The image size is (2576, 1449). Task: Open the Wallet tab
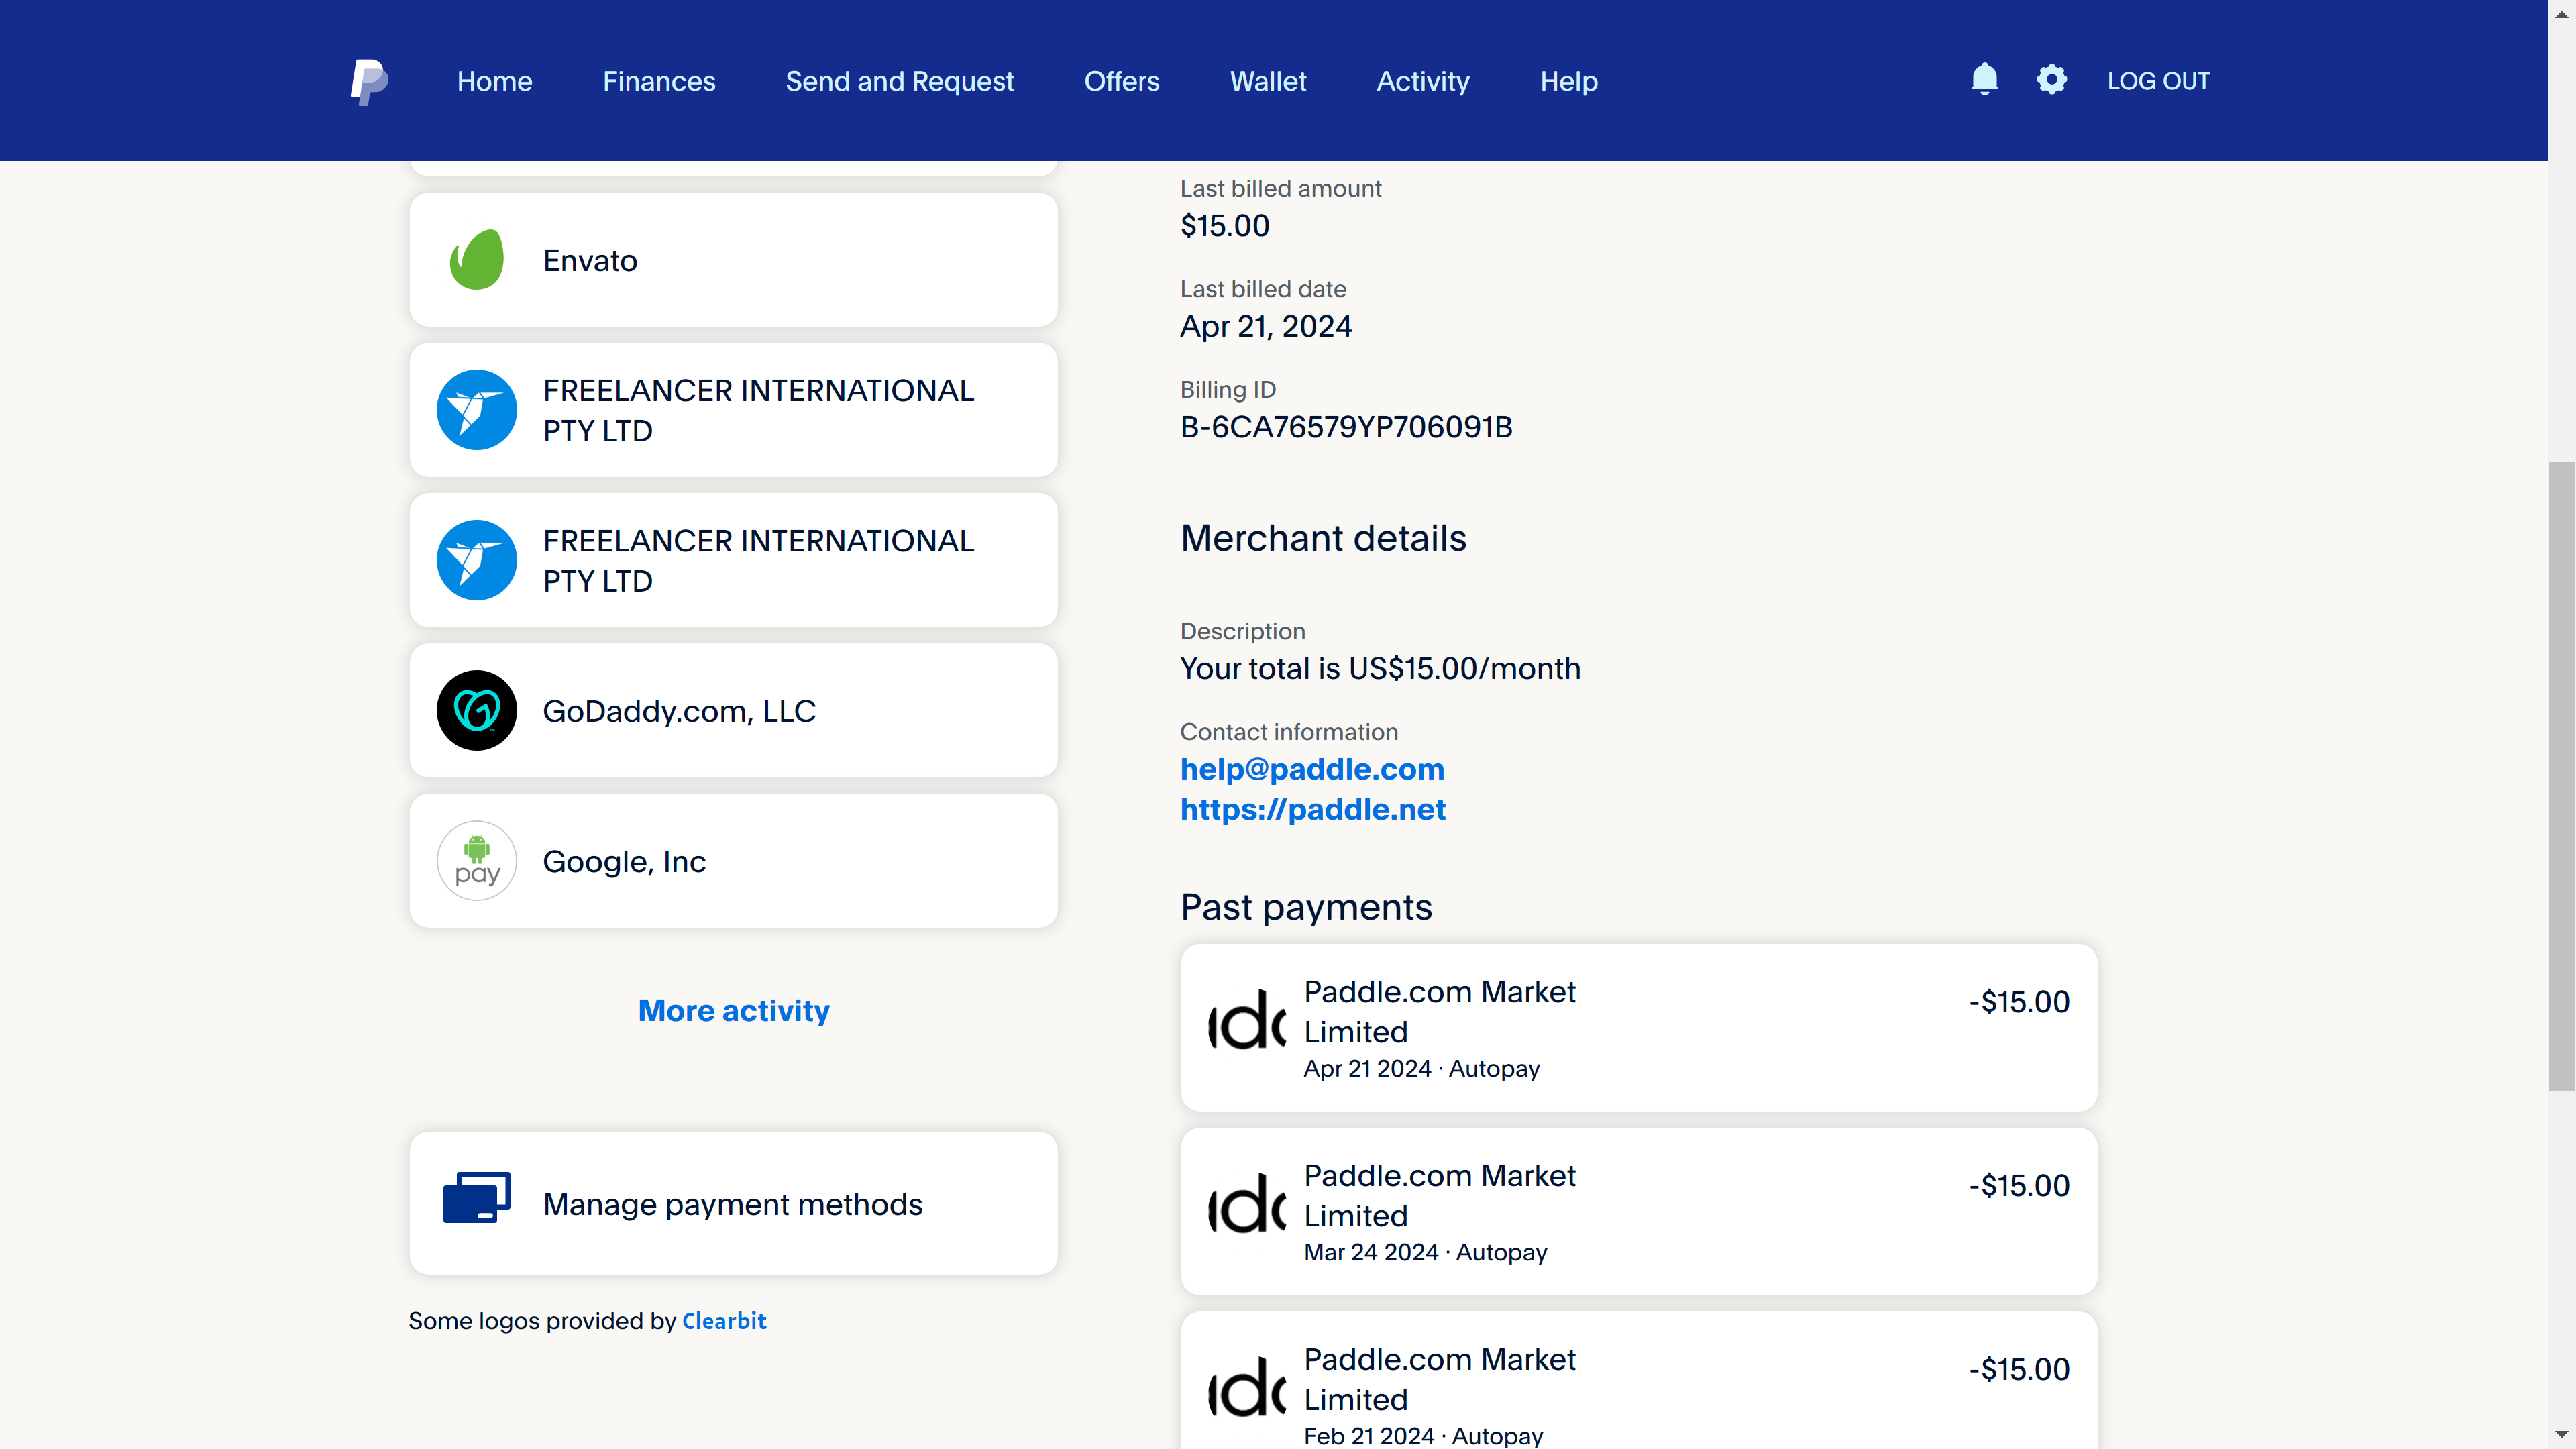[x=1268, y=81]
